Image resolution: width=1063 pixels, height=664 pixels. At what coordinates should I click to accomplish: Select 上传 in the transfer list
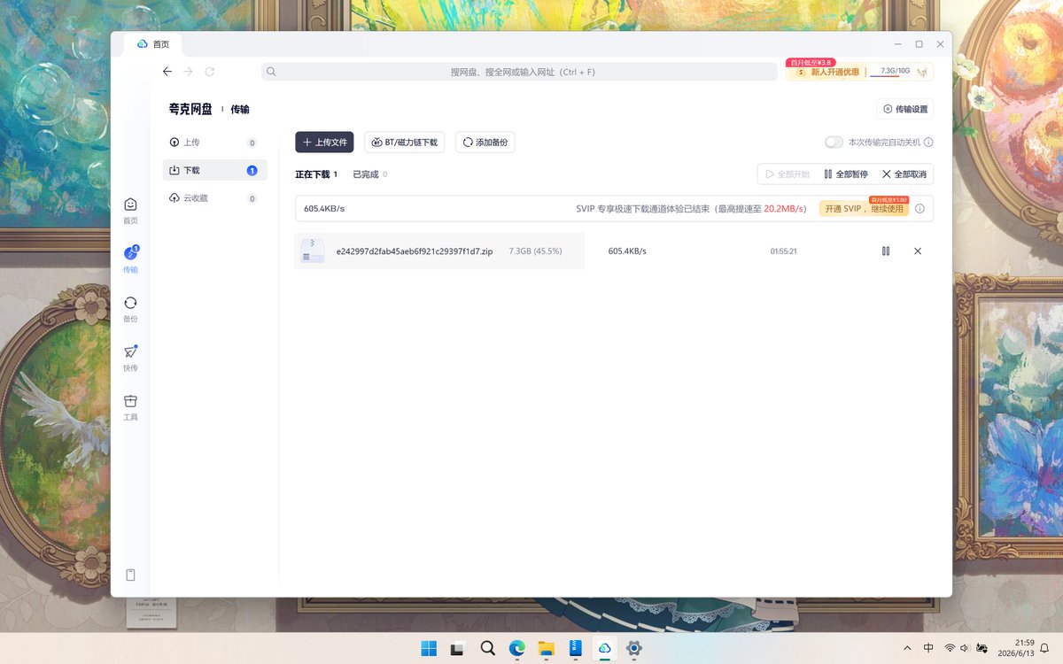[214, 143]
